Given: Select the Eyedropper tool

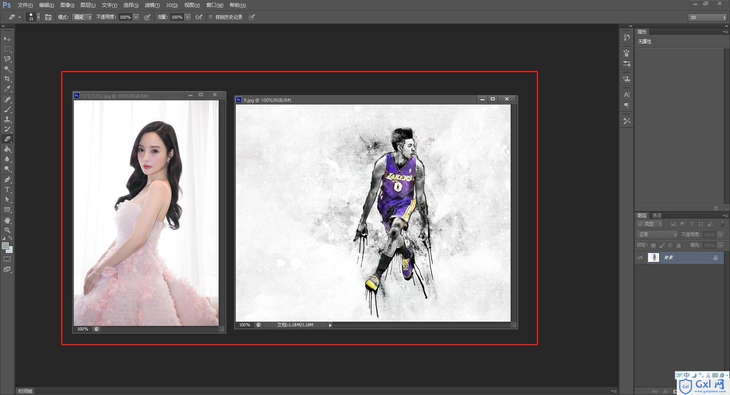Looking at the screenshot, I should click(x=7, y=89).
